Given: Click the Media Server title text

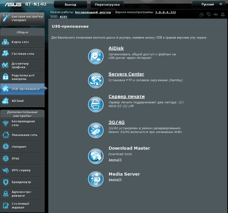Looking at the screenshot, I should click(x=124, y=174).
